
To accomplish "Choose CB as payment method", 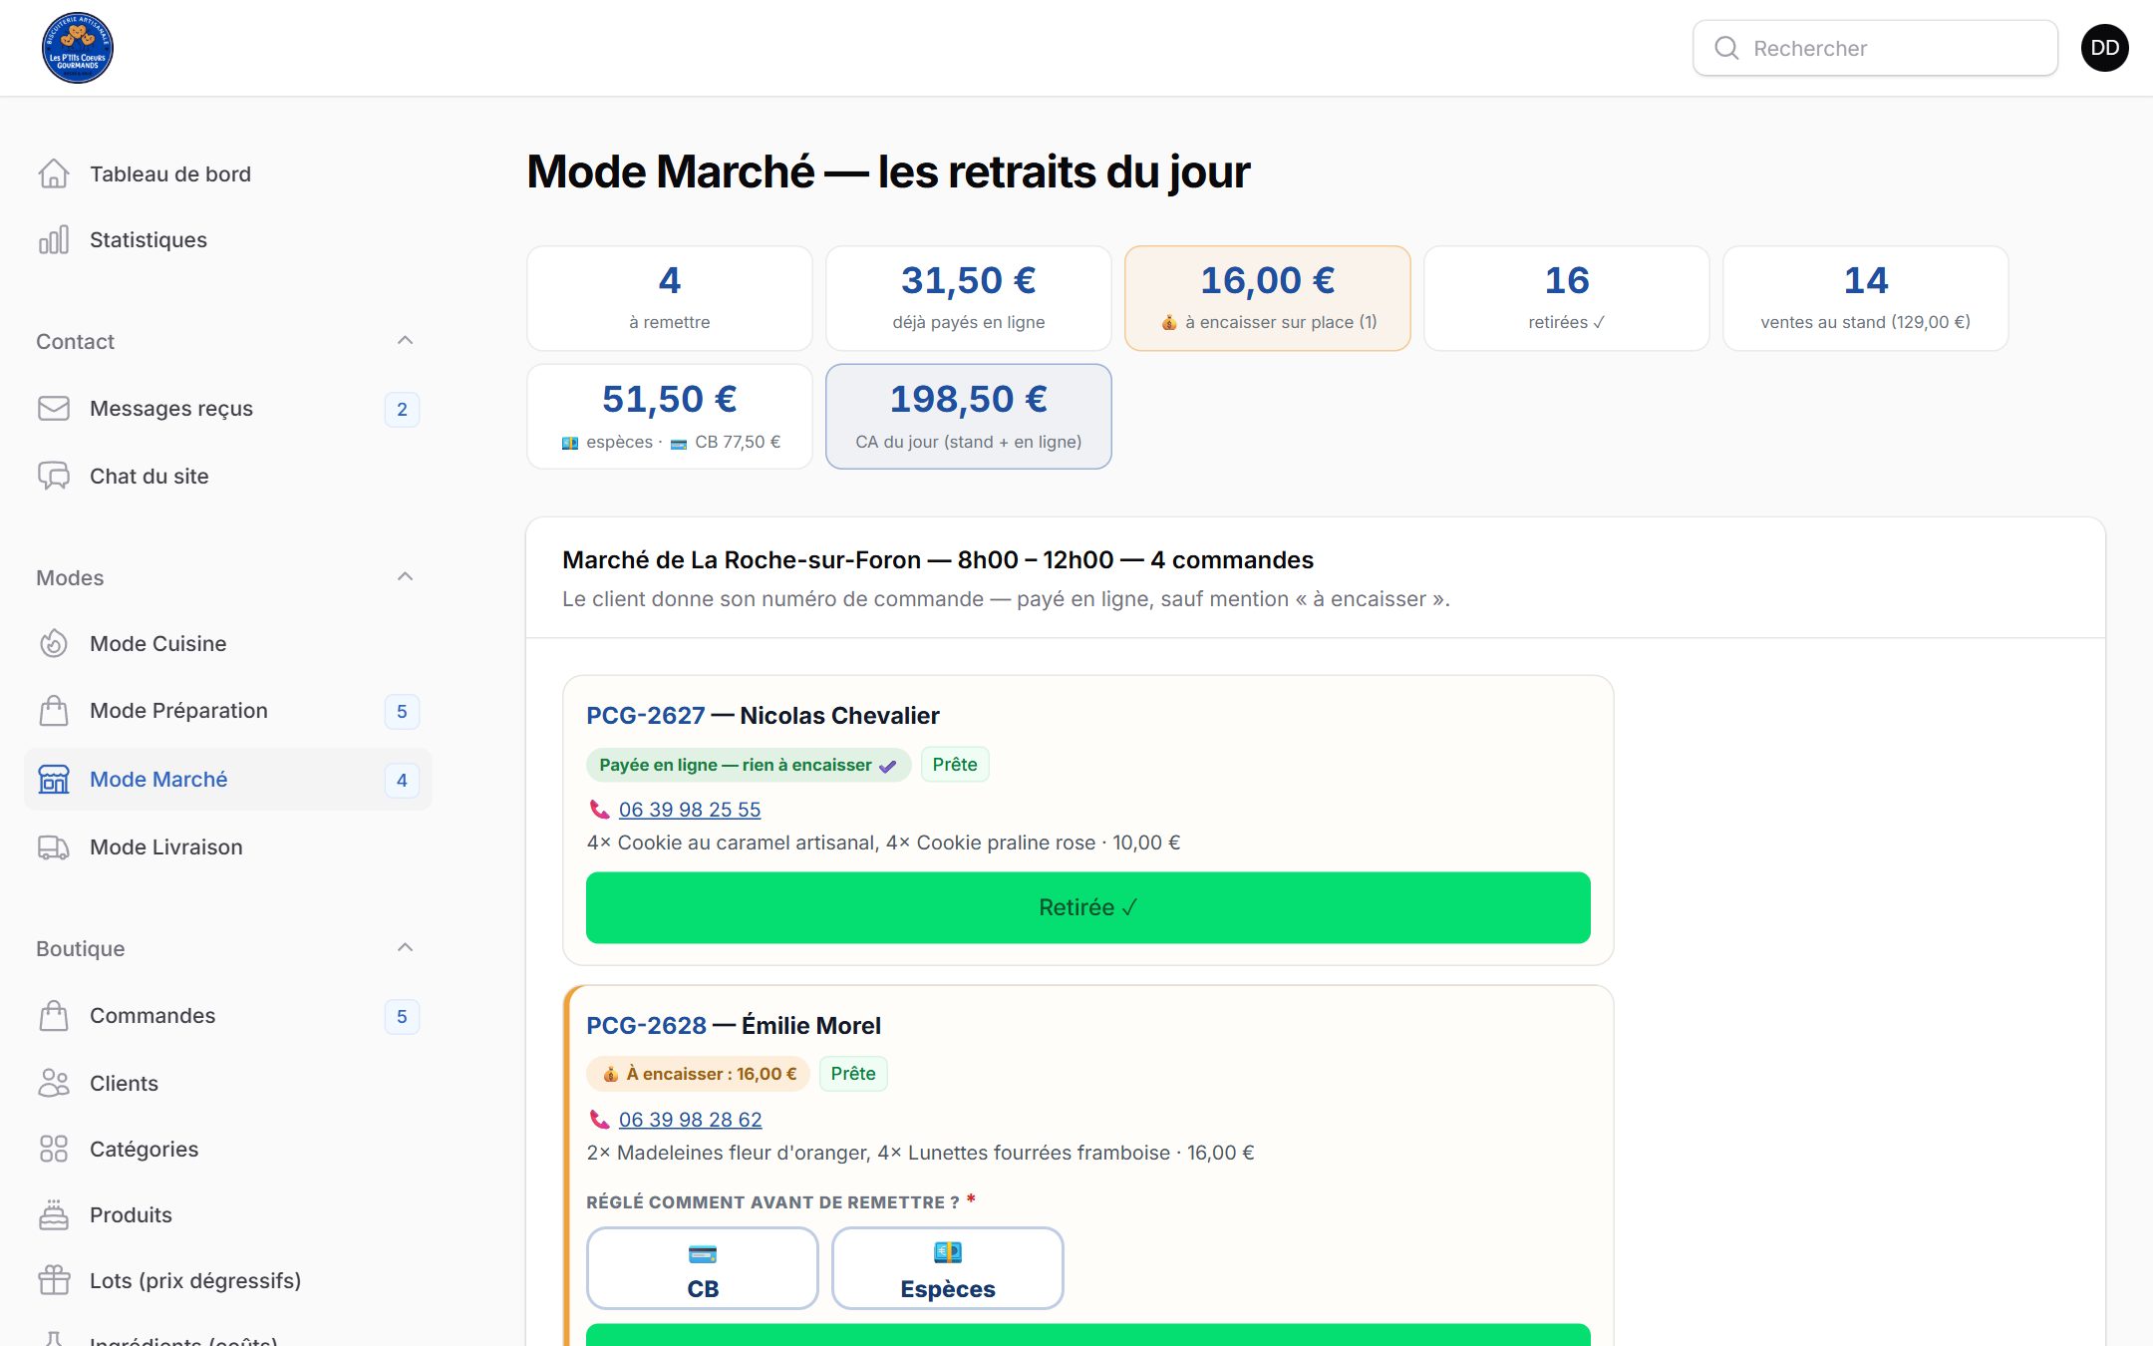I will (703, 1268).
